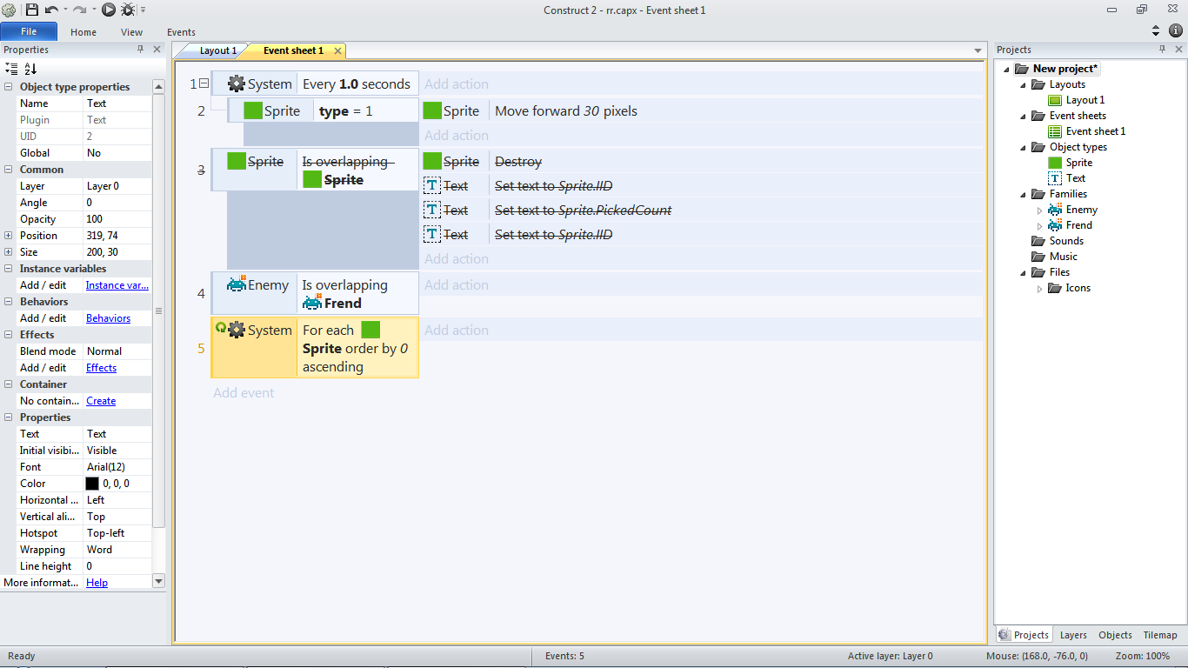Screen dimensions: 1188x668
Task: Open the Customize Quick Access Toolbar dropdown
Action: [143, 10]
